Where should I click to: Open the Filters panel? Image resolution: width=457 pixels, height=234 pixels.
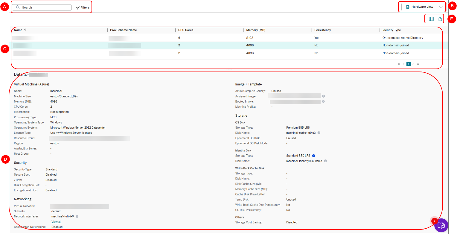click(x=83, y=7)
